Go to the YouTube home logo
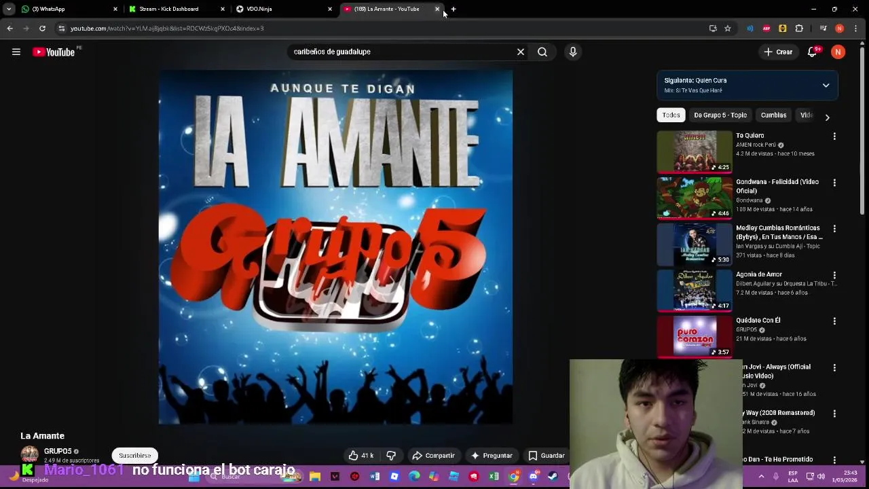Image resolution: width=869 pixels, height=489 pixels. tap(54, 52)
